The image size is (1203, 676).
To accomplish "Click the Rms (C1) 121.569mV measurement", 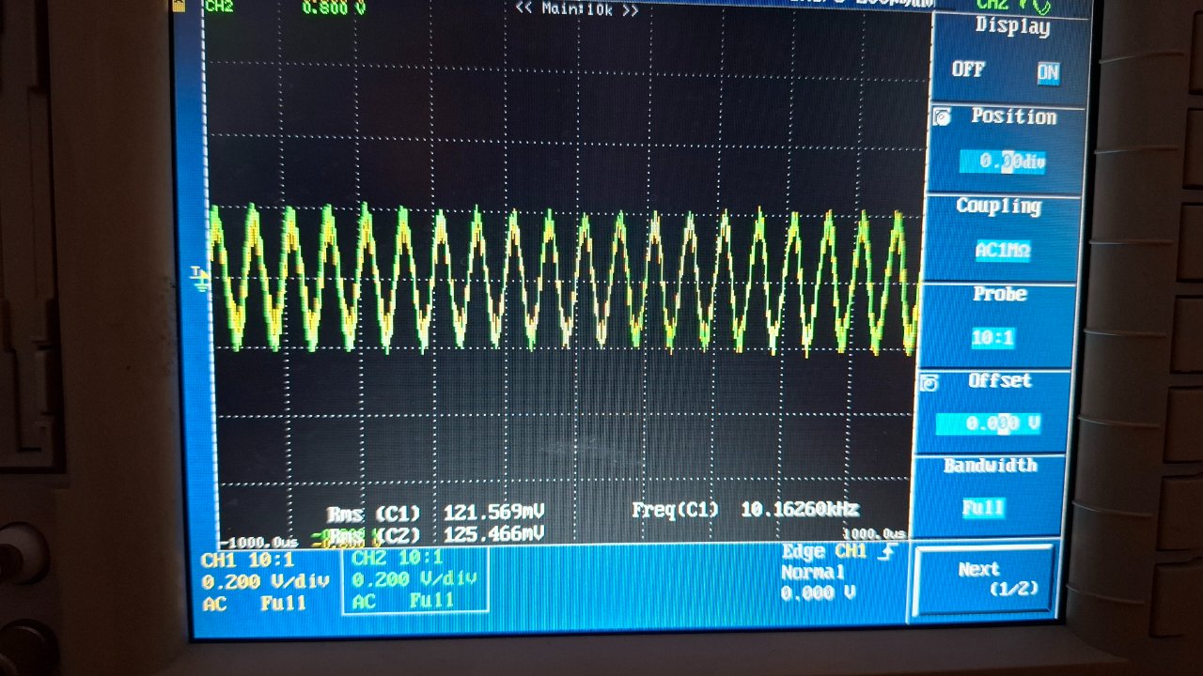I will [435, 514].
